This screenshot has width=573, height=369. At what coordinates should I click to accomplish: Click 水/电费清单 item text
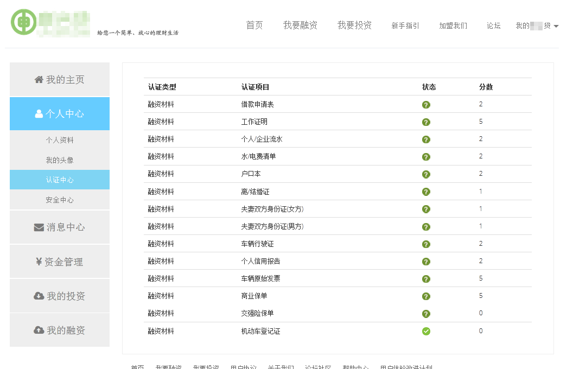point(258,156)
